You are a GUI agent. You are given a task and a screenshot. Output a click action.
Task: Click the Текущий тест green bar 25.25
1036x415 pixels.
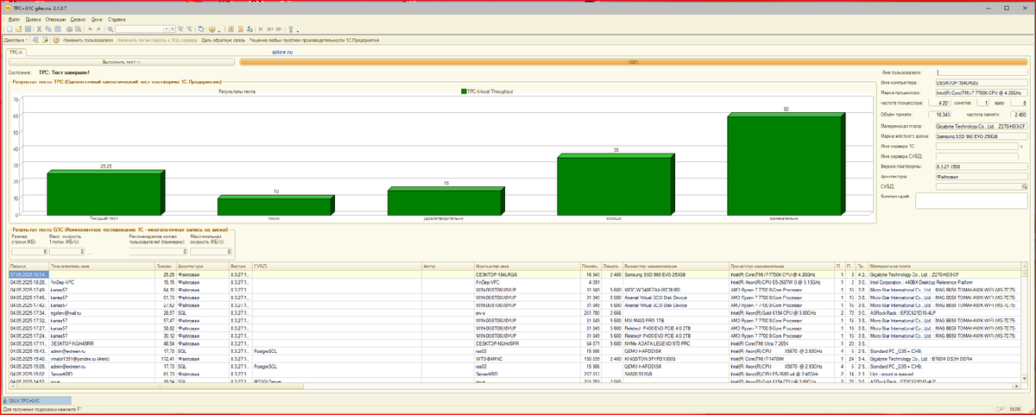click(x=105, y=194)
